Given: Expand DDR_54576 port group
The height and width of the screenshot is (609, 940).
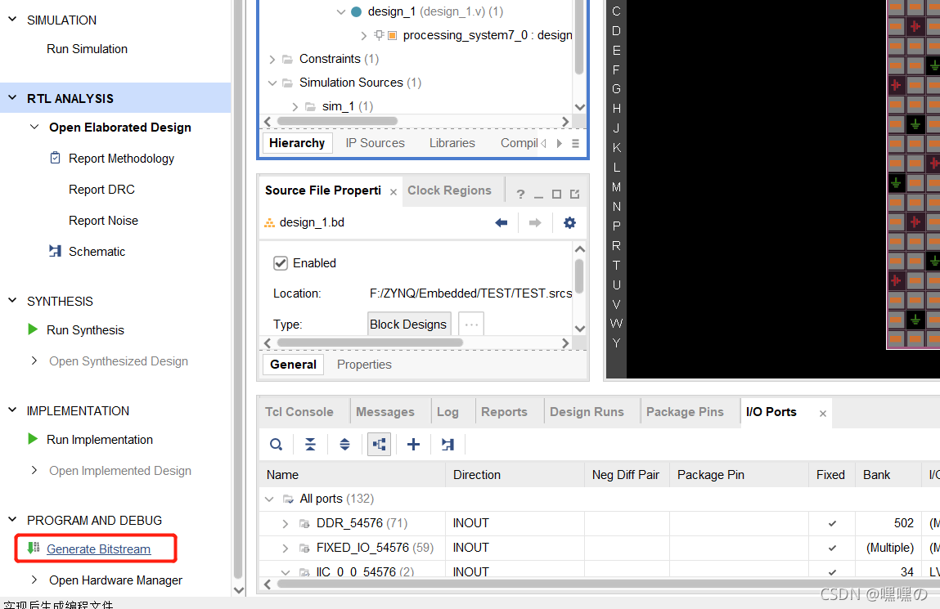Looking at the screenshot, I should click(x=286, y=523).
